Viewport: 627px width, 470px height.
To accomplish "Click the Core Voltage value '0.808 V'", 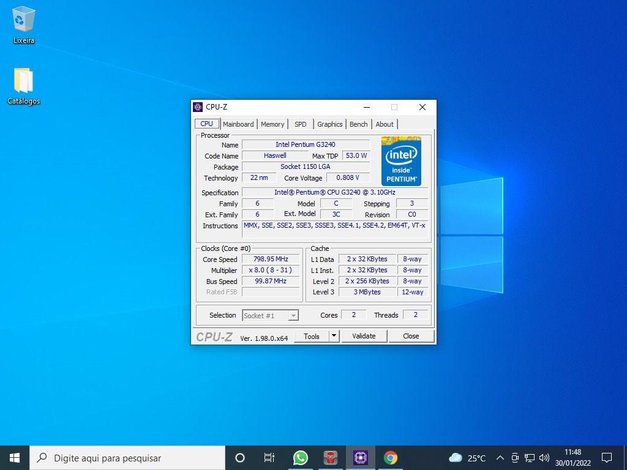I will pos(348,178).
